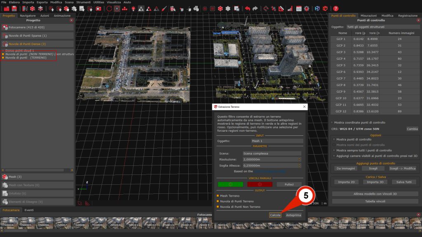Click the highlighted grey triangles mesh icon
This screenshot has height=237, width=422.
[141, 9]
